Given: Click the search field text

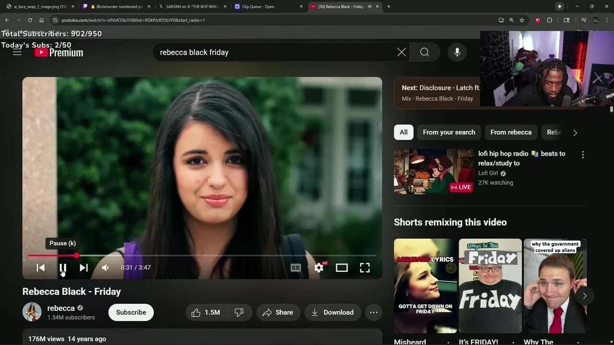Looking at the screenshot, I should [x=194, y=52].
